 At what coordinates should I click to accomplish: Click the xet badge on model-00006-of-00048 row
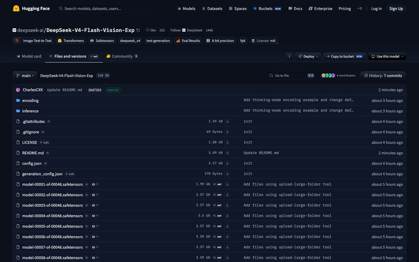coord(217,237)
